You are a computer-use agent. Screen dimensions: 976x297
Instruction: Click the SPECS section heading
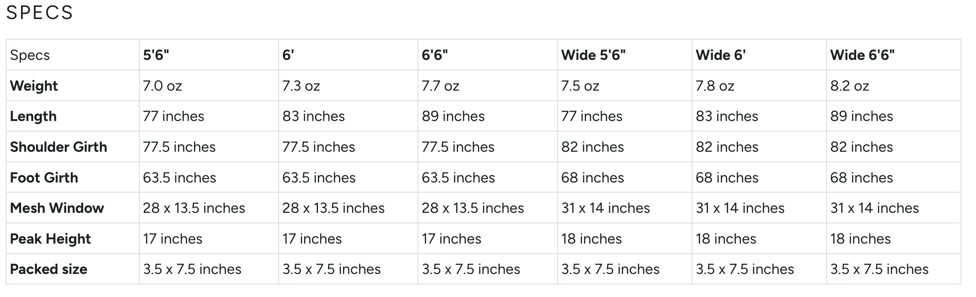(39, 13)
